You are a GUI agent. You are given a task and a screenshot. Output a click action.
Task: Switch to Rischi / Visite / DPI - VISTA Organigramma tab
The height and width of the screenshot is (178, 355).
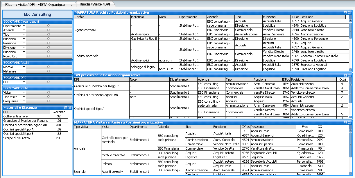pyautogui.click(x=38, y=4)
